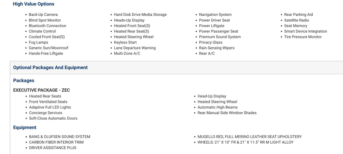The width and height of the screenshot is (343, 154).
Task: Click DRIVER ASSISTANCE PLUS equipment item
Action: [53, 148]
